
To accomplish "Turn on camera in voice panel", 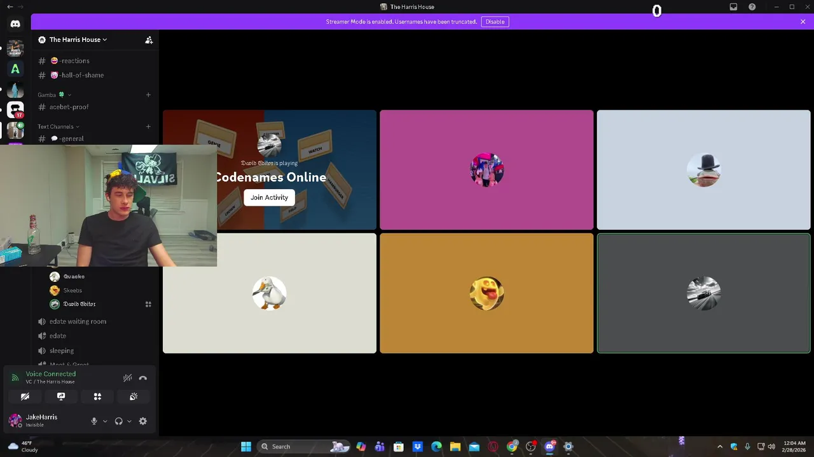I will coord(25,396).
